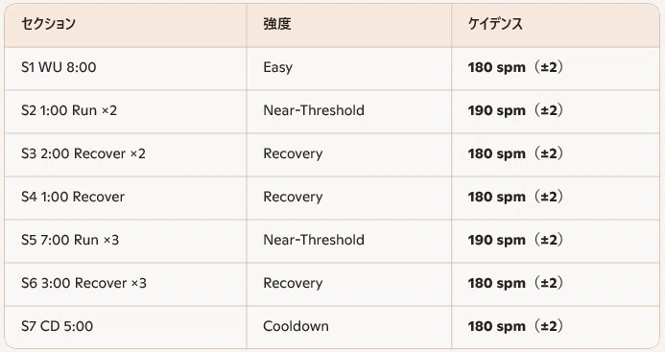Click Recovery in the S3 row
Viewport: 665px width, 352px height.
pyautogui.click(x=293, y=153)
